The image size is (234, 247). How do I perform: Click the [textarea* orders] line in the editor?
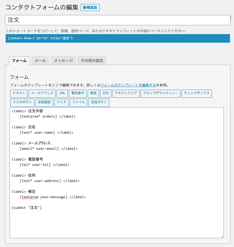point(47,117)
